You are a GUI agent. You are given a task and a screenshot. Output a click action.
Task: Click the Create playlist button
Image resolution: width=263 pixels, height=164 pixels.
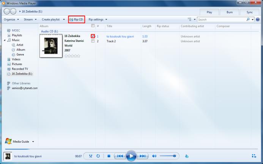coord(51,19)
